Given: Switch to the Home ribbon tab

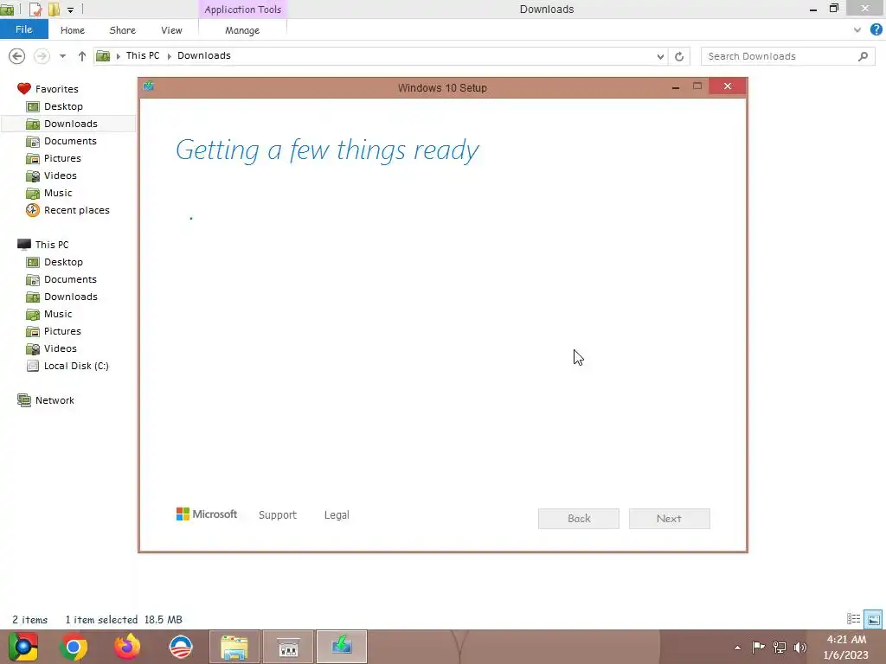Looking at the screenshot, I should coord(73,30).
